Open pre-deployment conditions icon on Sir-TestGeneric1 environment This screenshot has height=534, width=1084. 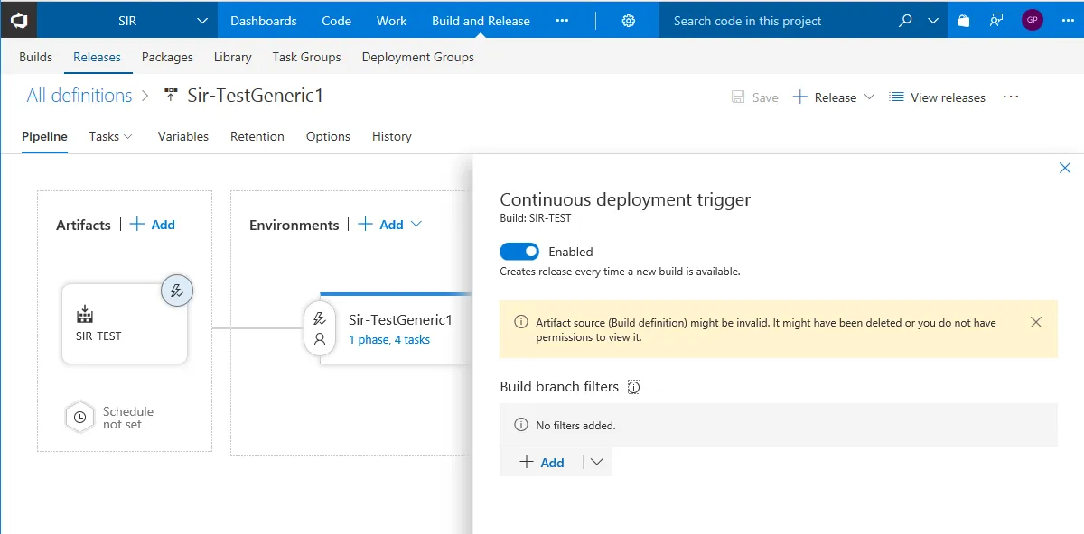(x=319, y=318)
